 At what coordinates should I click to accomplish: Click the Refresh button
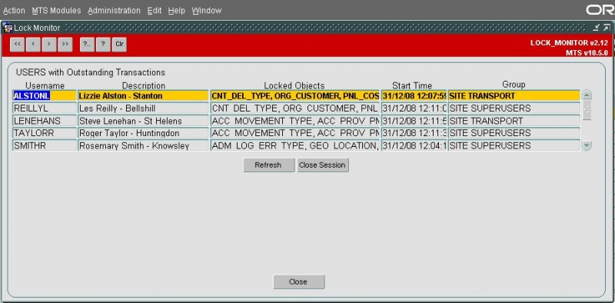pos(268,165)
